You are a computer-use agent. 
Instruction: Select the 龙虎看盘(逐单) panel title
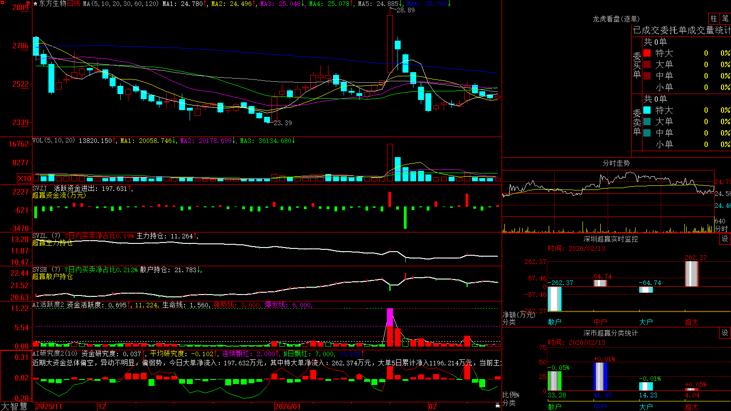coord(616,19)
